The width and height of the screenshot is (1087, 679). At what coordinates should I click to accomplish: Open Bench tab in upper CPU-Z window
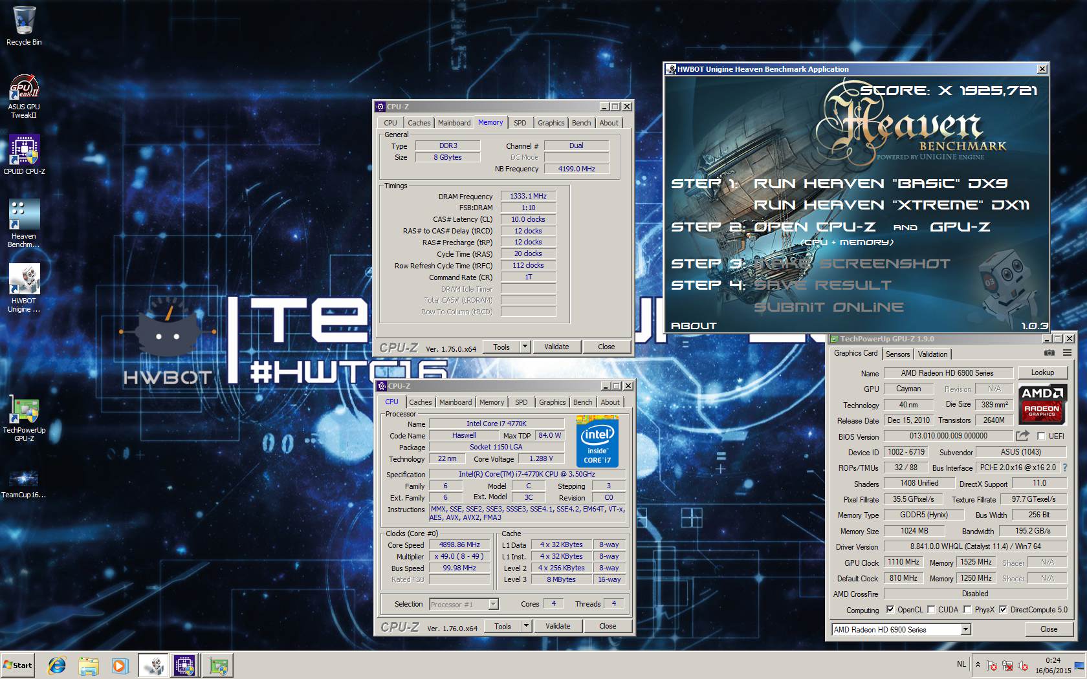(x=581, y=123)
